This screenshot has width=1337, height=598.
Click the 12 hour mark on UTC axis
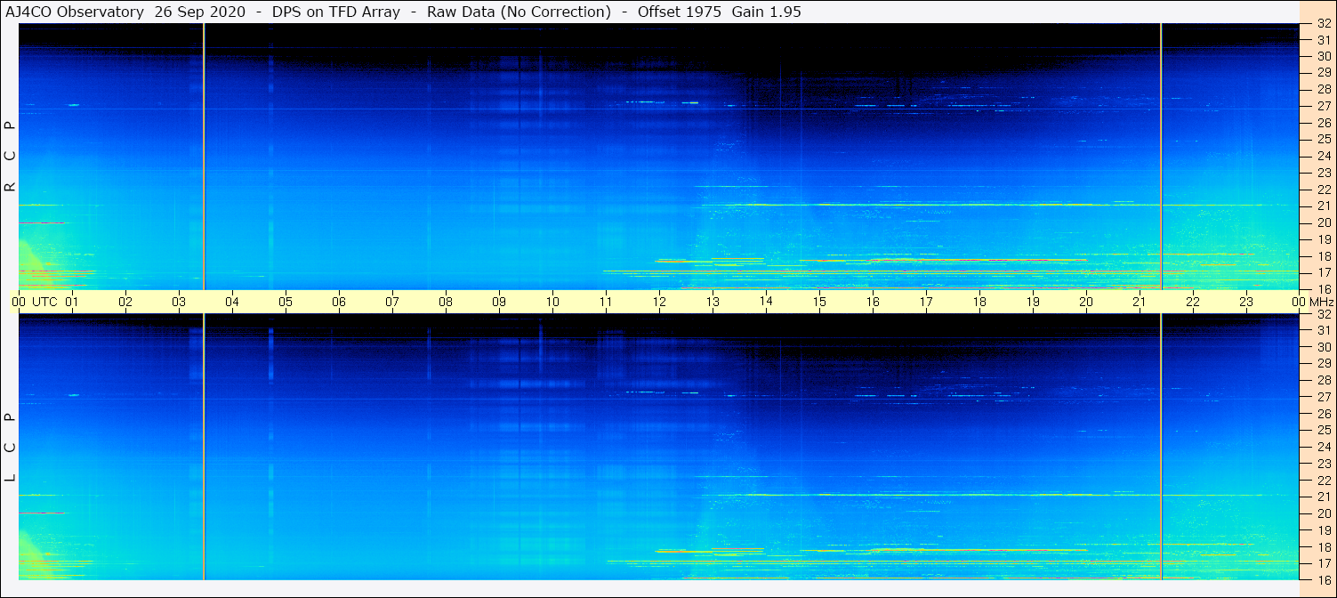[659, 302]
